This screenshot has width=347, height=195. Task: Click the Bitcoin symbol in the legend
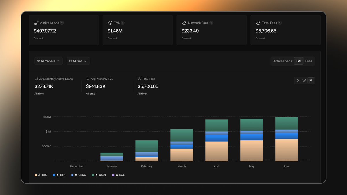pos(40,175)
